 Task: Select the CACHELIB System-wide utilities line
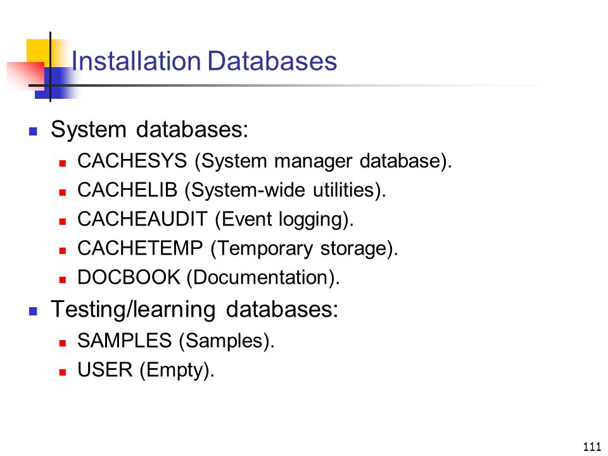pyautogui.click(x=232, y=191)
